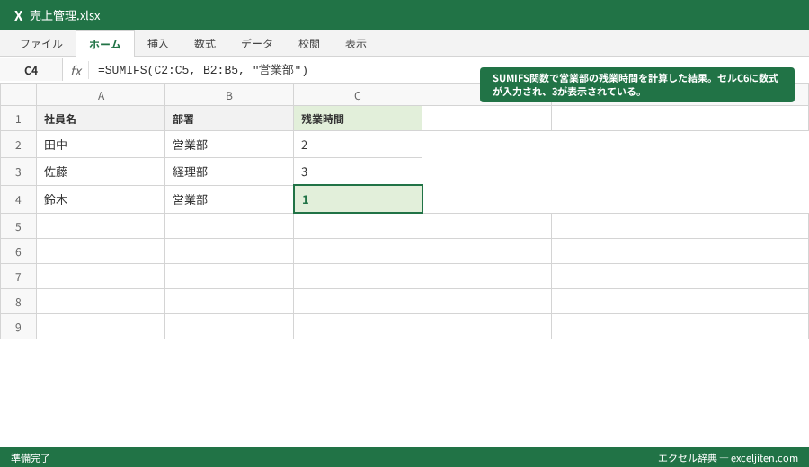Click the 残業時間 header cell
The height and width of the screenshot is (467, 809).
pos(358,119)
